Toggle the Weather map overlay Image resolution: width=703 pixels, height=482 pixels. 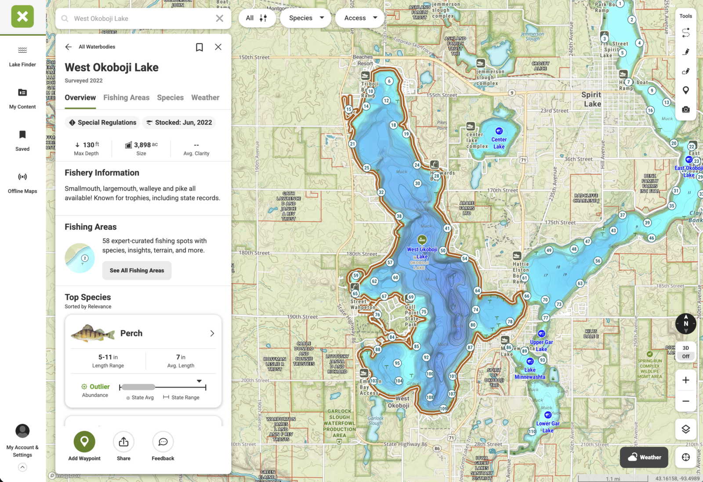pos(644,457)
